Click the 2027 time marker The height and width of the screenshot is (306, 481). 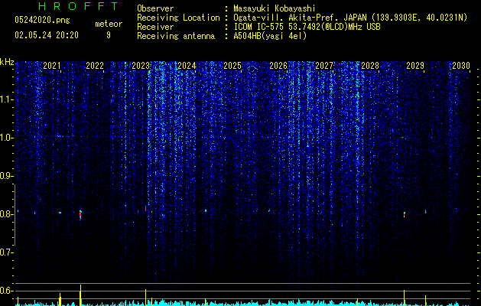point(324,66)
